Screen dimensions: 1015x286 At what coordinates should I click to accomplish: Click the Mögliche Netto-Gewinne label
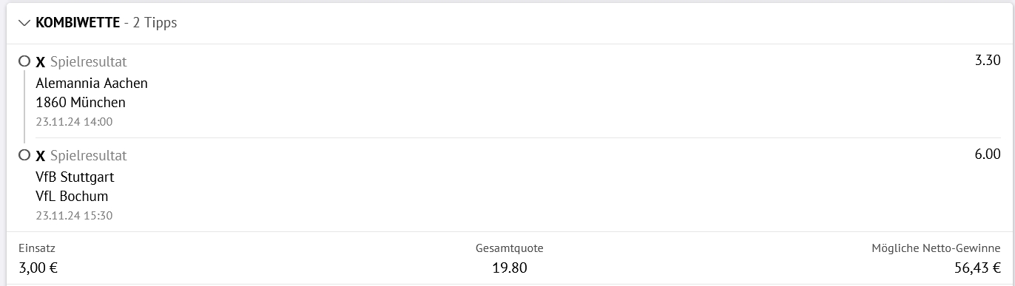(x=937, y=249)
